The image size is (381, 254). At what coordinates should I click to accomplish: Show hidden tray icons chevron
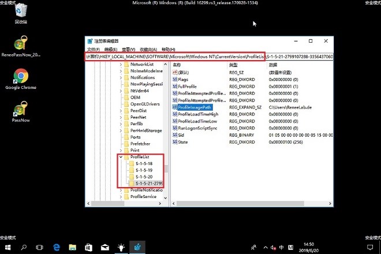[266, 248]
